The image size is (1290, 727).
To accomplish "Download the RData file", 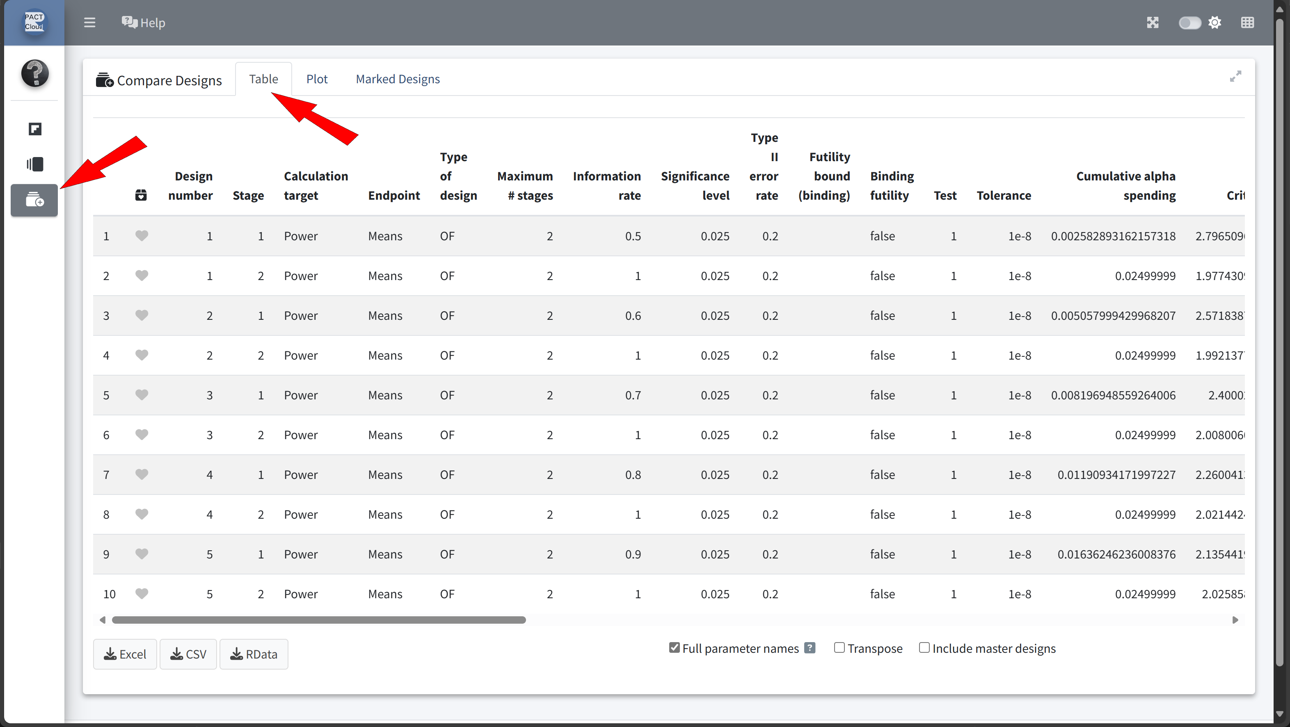I will click(x=254, y=654).
